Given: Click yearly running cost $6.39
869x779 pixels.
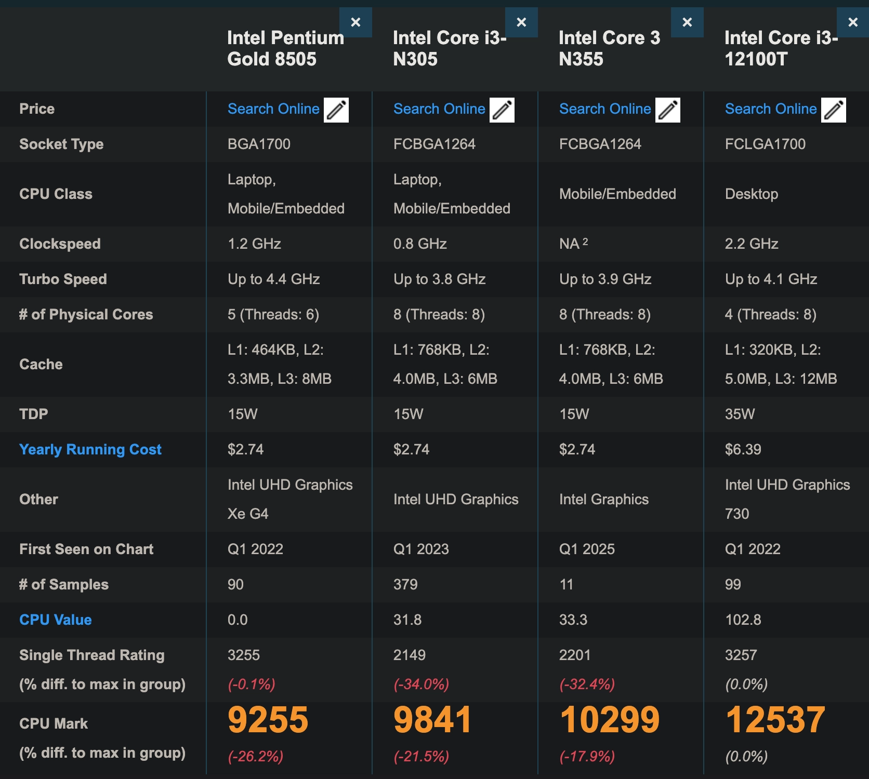Looking at the screenshot, I should pos(743,450).
